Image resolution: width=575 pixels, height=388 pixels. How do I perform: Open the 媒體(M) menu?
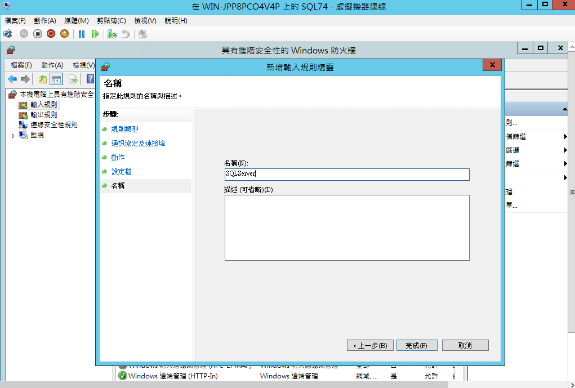[76, 21]
